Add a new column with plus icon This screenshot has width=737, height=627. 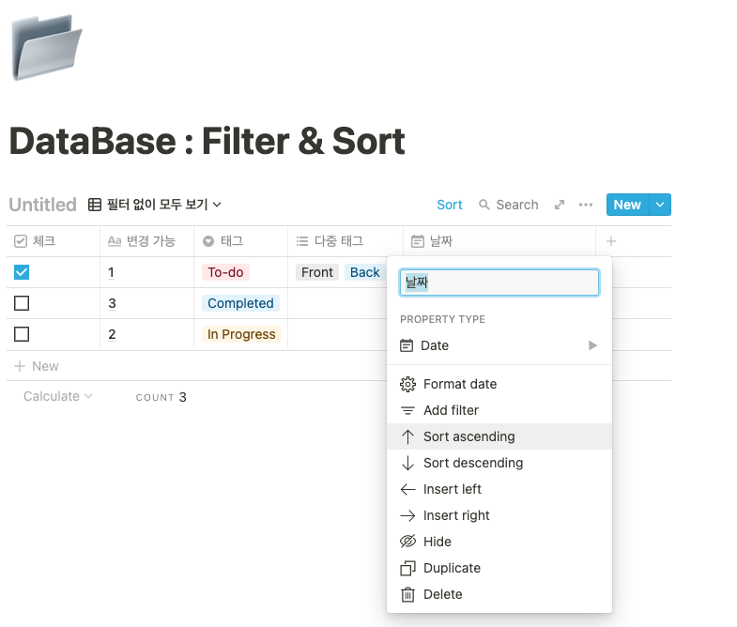point(611,241)
